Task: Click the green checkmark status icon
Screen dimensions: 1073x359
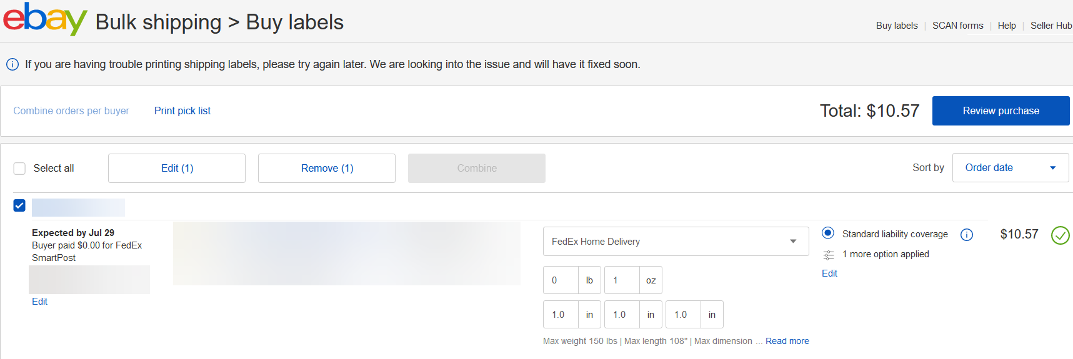Action: (1060, 235)
